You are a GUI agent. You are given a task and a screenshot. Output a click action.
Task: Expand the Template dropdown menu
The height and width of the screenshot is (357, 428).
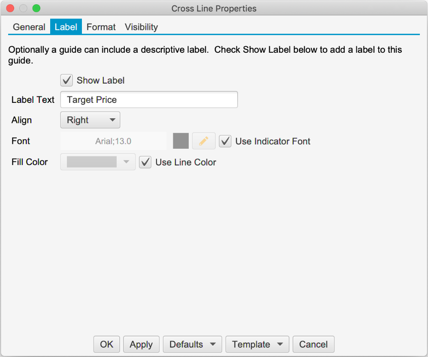pos(257,344)
